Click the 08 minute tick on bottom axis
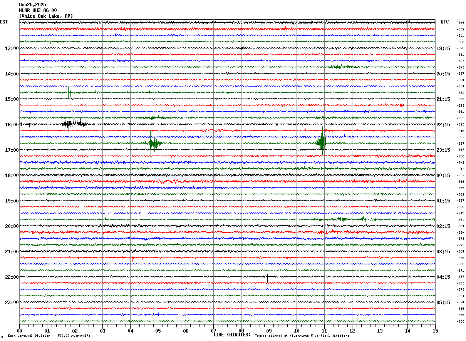 click(241, 331)
